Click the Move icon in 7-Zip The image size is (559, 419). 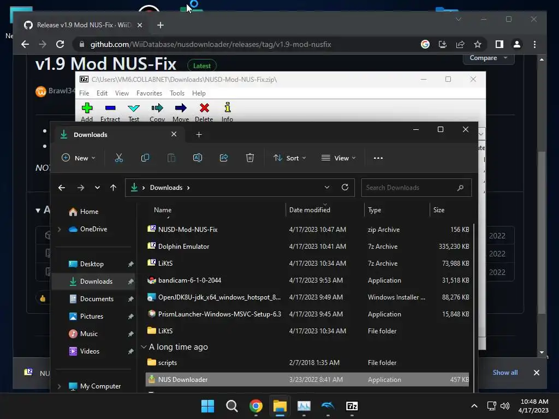point(181,108)
